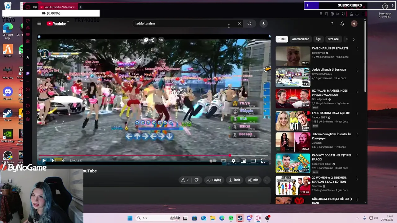The width and height of the screenshot is (397, 223).
Task: Start voice search with the microphone button
Action: click(x=263, y=24)
